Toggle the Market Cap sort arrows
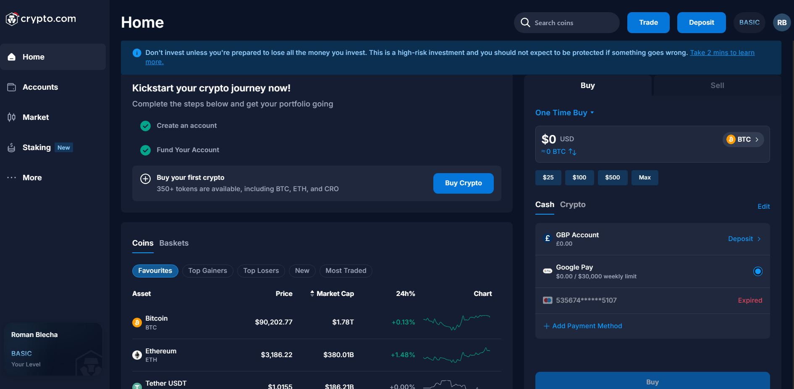This screenshot has height=389, width=794. click(x=312, y=293)
